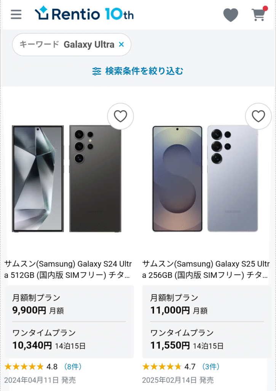Open the hamburger menu
Image resolution: width=276 pixels, height=391 pixels.
(x=16, y=15)
